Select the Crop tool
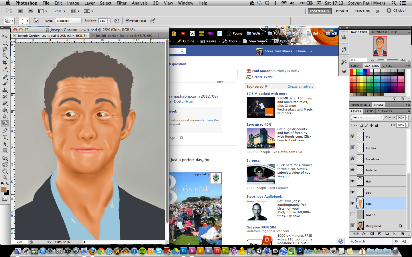Screen dimensions: 412x257 click(5, 62)
